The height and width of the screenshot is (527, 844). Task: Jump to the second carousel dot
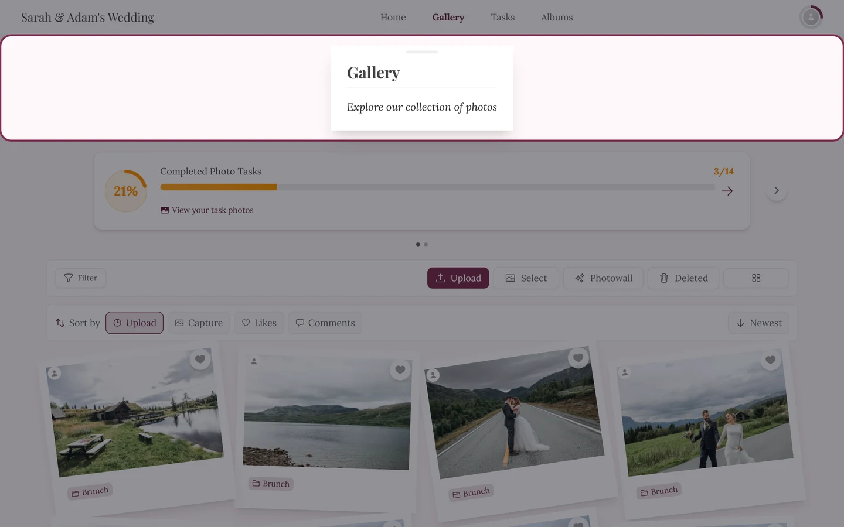click(x=426, y=244)
